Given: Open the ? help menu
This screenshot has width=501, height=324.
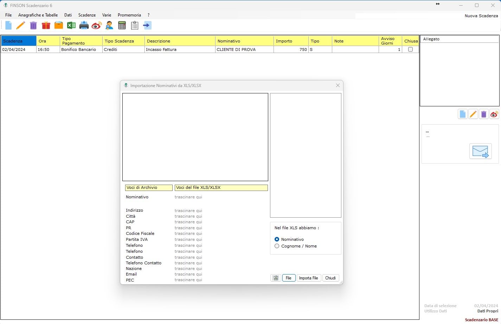Looking at the screenshot, I should coord(148,15).
